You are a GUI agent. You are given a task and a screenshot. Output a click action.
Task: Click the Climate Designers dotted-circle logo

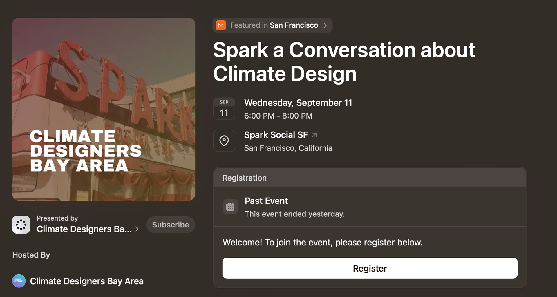tap(21, 225)
